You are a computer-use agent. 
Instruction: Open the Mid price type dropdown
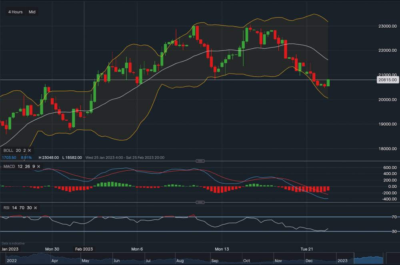point(32,12)
